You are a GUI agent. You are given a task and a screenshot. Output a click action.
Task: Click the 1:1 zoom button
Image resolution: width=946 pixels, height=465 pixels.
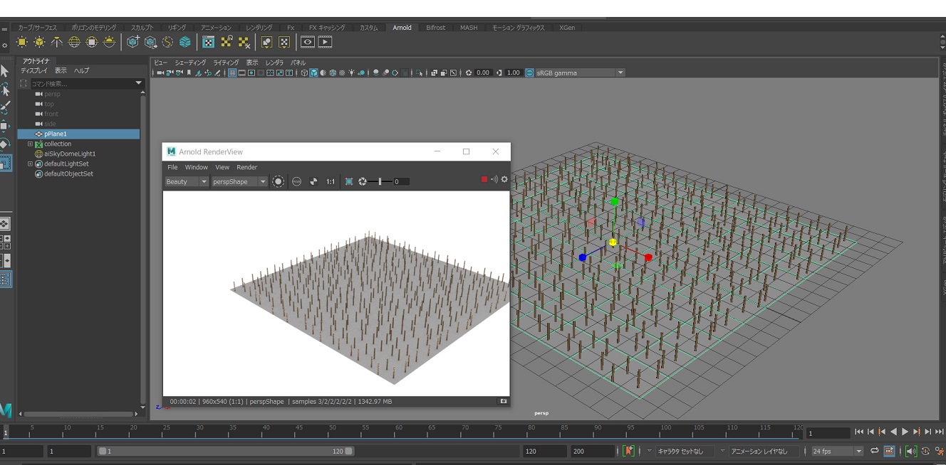(x=331, y=181)
